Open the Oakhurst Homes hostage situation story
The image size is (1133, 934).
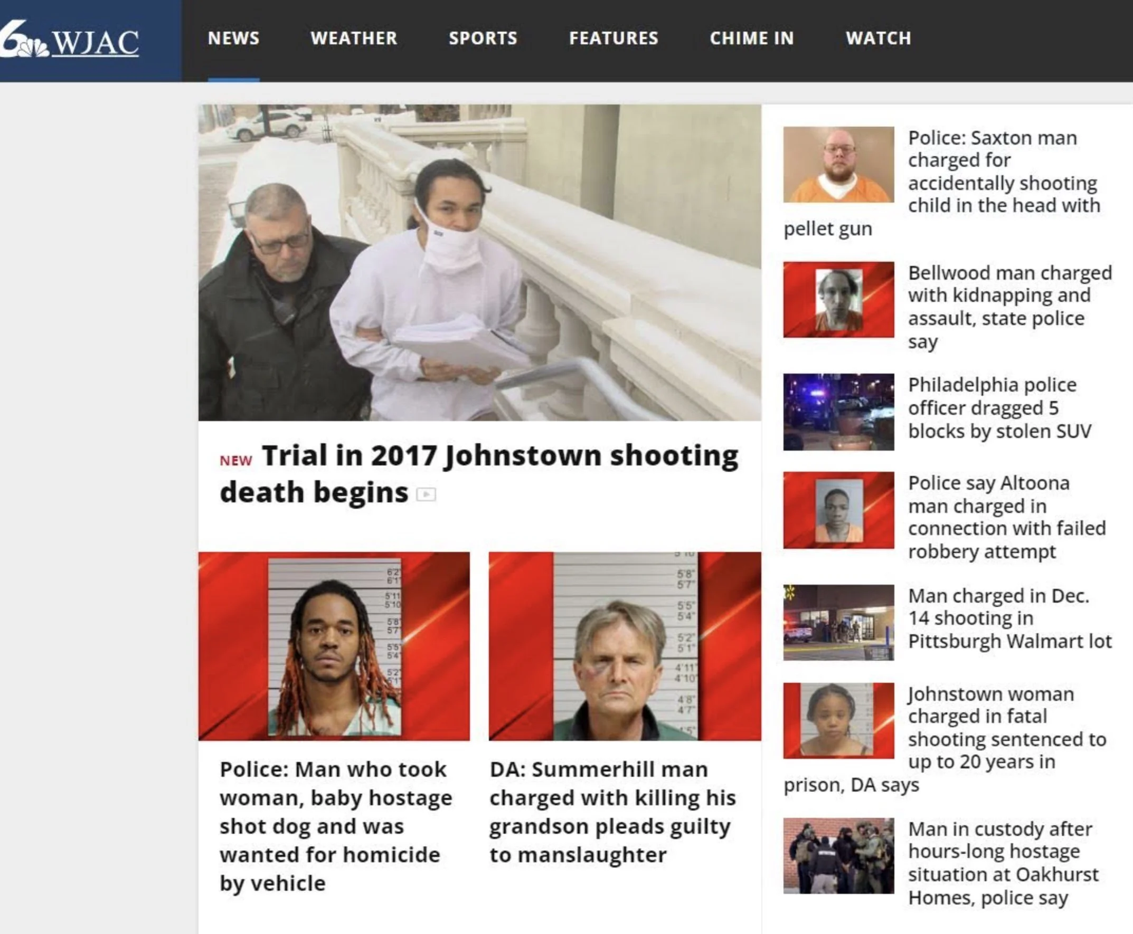[1003, 863]
